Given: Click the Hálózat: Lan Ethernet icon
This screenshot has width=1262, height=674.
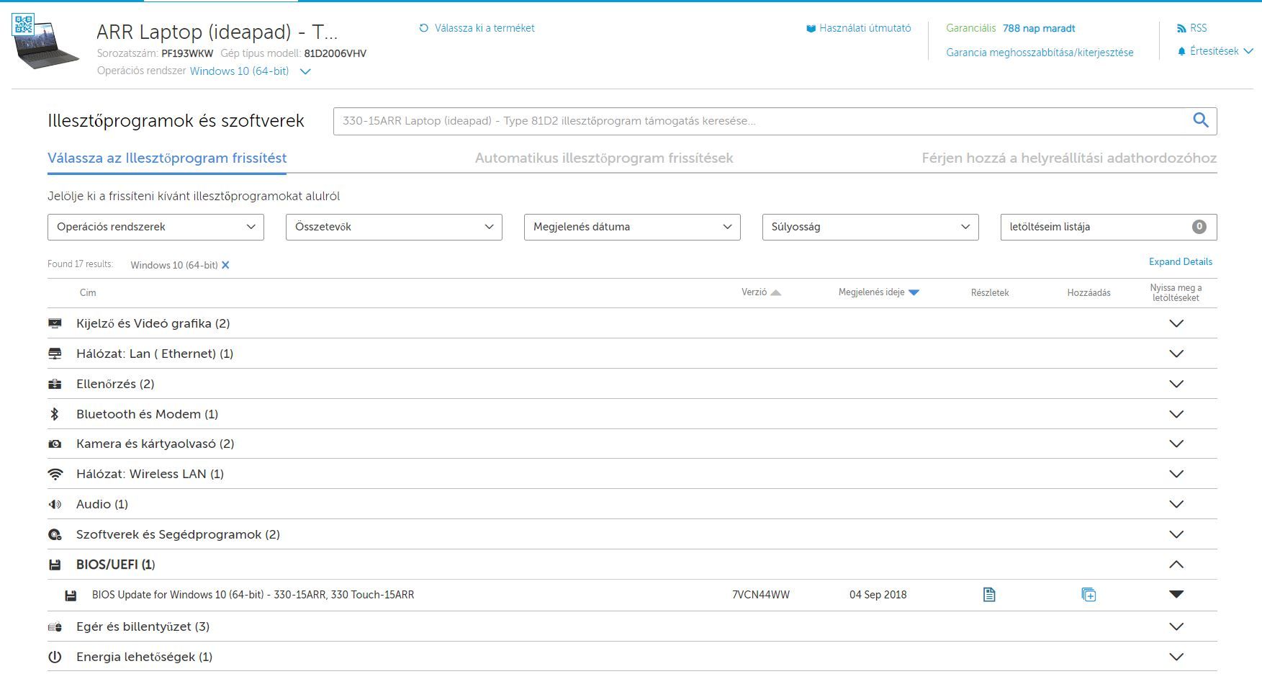Looking at the screenshot, I should point(55,354).
